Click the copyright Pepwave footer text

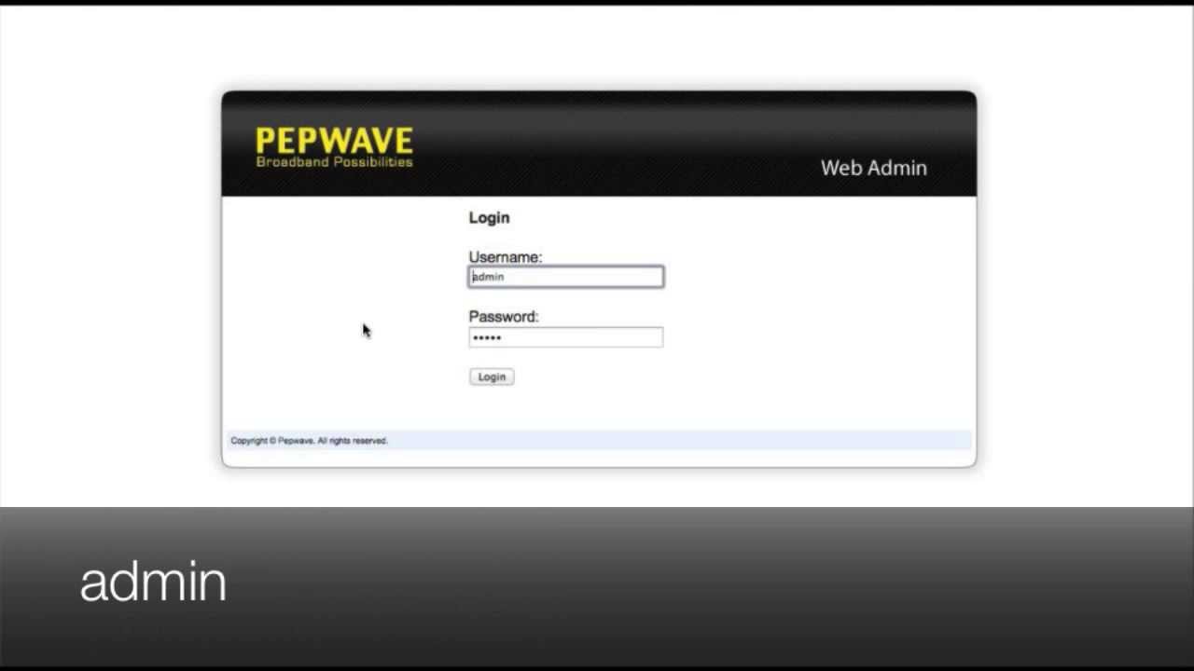tap(309, 441)
